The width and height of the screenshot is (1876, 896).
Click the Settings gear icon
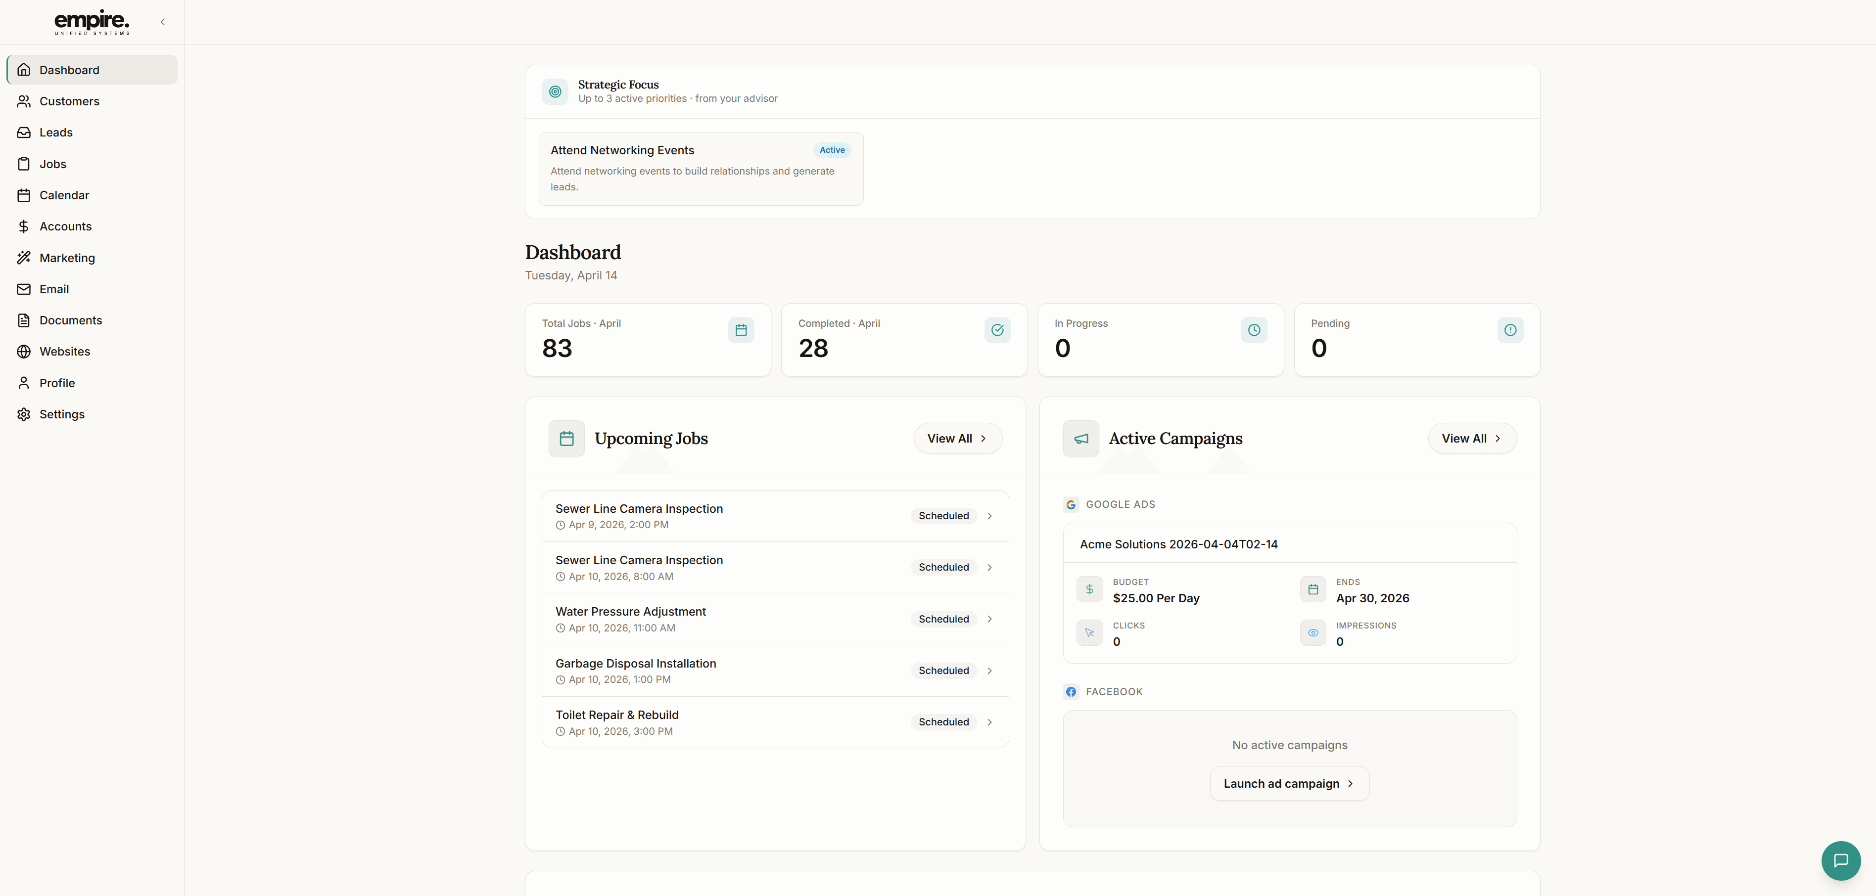tap(24, 414)
